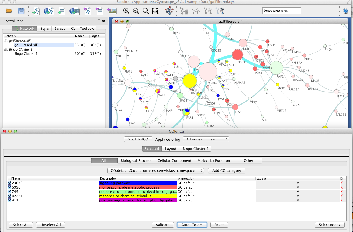Uncheck term 23033 checkbox
This screenshot has width=353, height=232.
[9, 183]
